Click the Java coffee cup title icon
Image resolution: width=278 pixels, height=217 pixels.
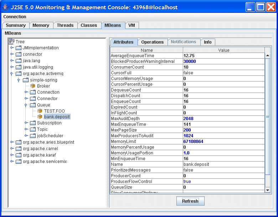[x=5, y=7]
